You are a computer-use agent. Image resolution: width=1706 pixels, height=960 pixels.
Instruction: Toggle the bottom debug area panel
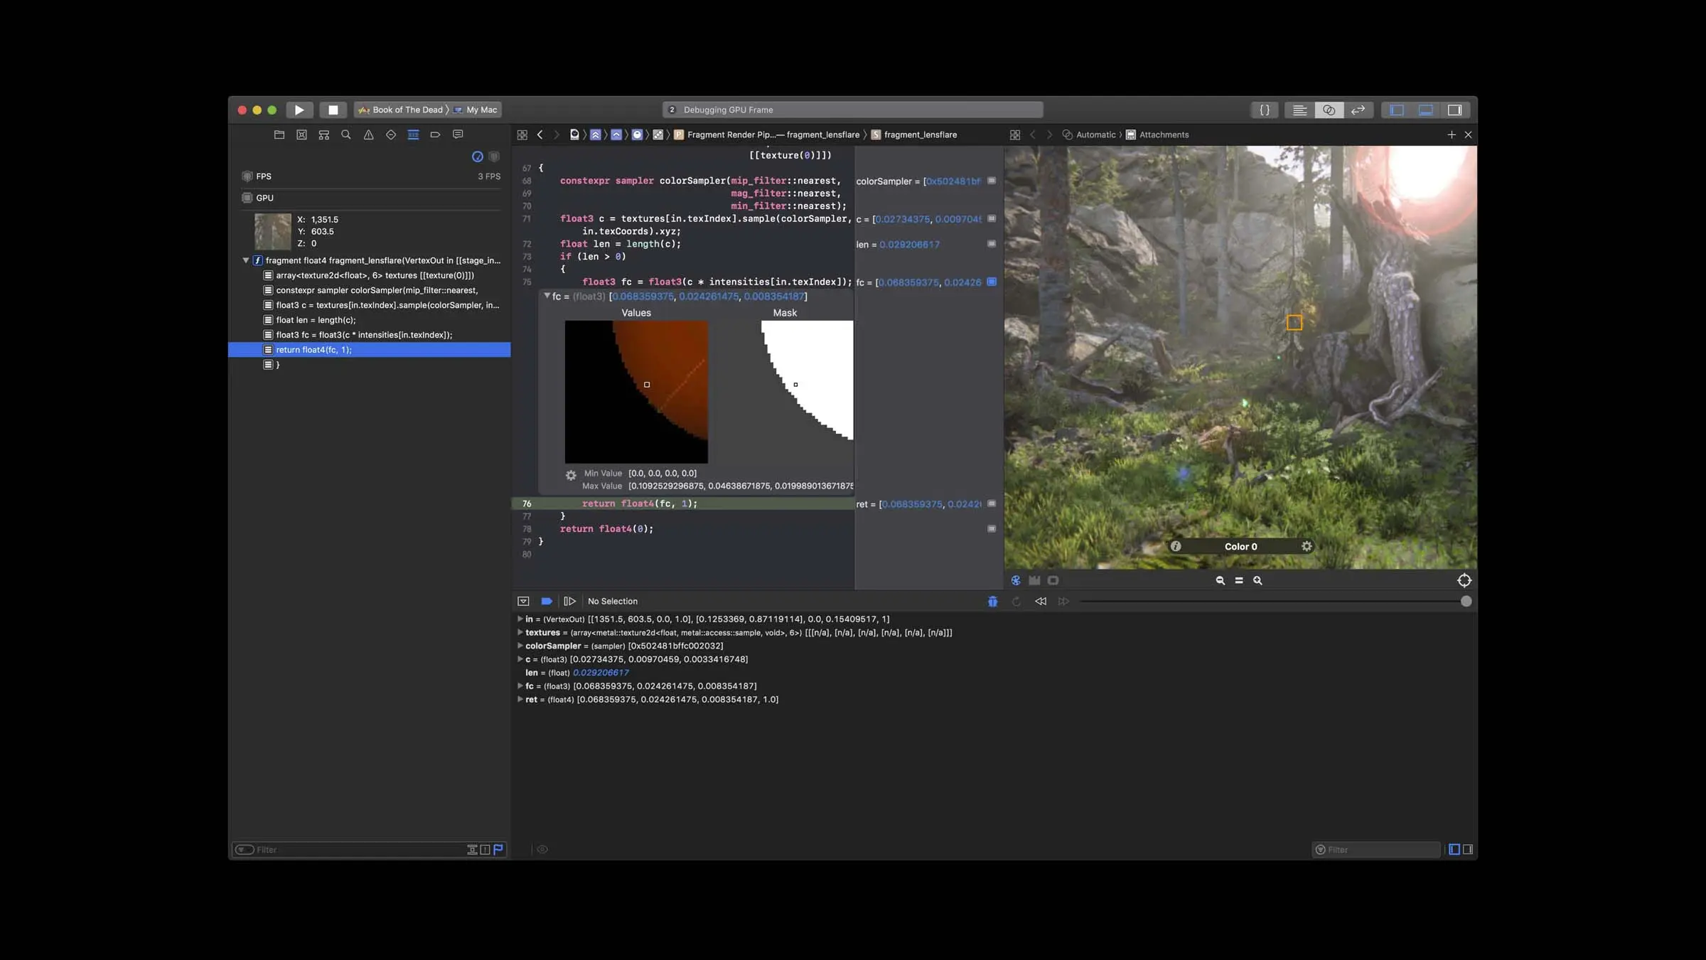point(1426,110)
